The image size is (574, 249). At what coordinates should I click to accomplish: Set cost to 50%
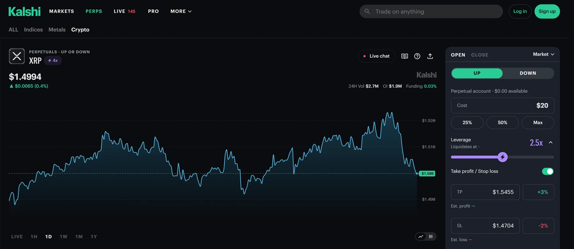tap(503, 123)
